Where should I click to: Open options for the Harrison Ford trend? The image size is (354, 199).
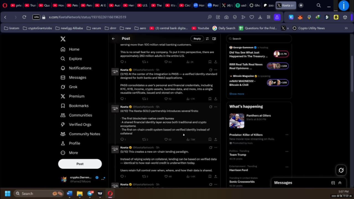point(287,167)
